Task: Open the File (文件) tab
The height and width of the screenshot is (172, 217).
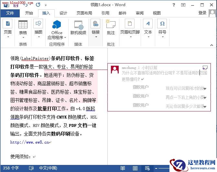Action: point(10,13)
